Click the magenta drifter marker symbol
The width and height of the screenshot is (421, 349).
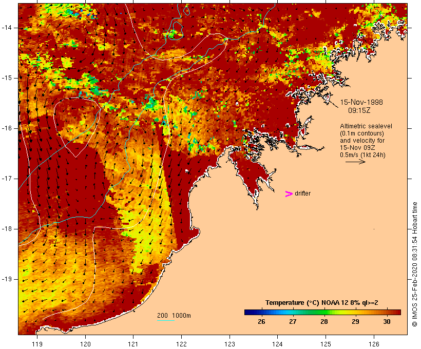(289, 194)
